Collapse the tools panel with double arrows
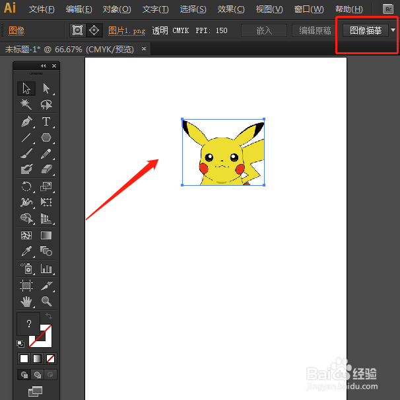 [x=44, y=66]
